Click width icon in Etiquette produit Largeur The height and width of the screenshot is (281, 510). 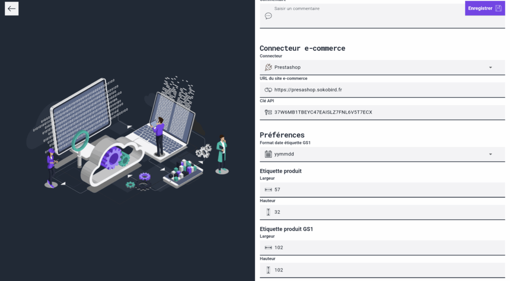[x=268, y=190]
